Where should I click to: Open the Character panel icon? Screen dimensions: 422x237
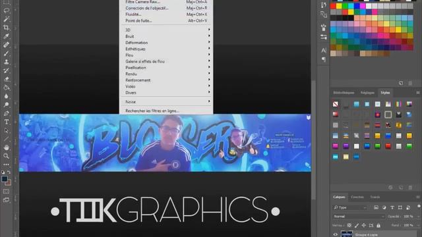click(324, 50)
